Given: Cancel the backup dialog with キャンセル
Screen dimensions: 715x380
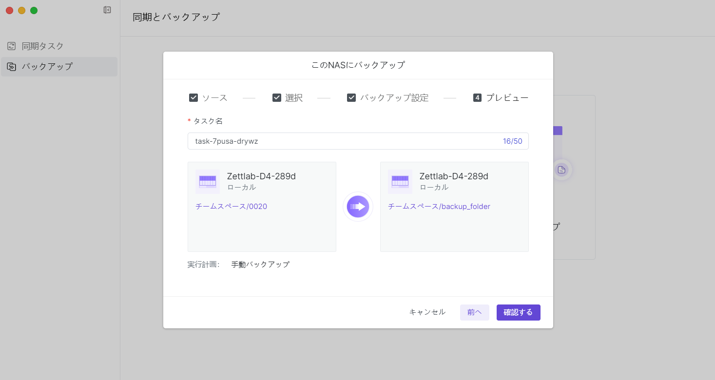Looking at the screenshot, I should (427, 312).
